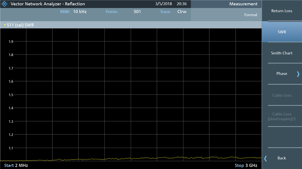Viewport: 302px width, 169px height.
Task: Select Cable Loss (short+open)/2 softkey
Action: [x=282, y=116]
